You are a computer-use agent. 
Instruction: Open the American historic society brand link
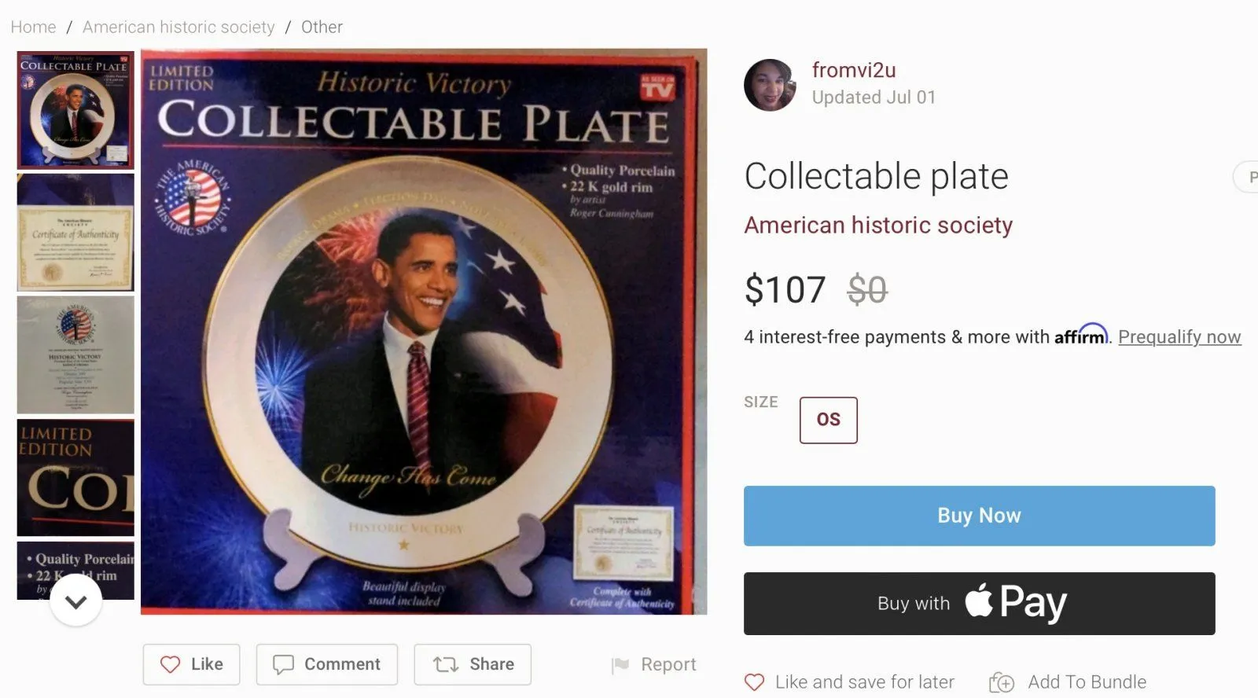click(878, 225)
